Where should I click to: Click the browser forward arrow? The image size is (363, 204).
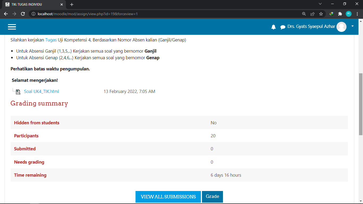coord(14,14)
